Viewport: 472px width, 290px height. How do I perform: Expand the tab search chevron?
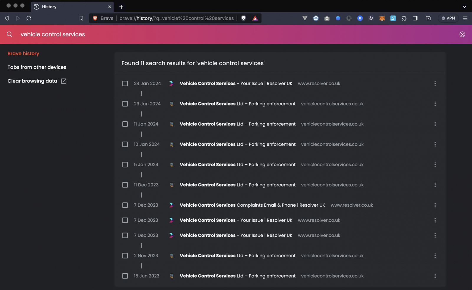[464, 7]
